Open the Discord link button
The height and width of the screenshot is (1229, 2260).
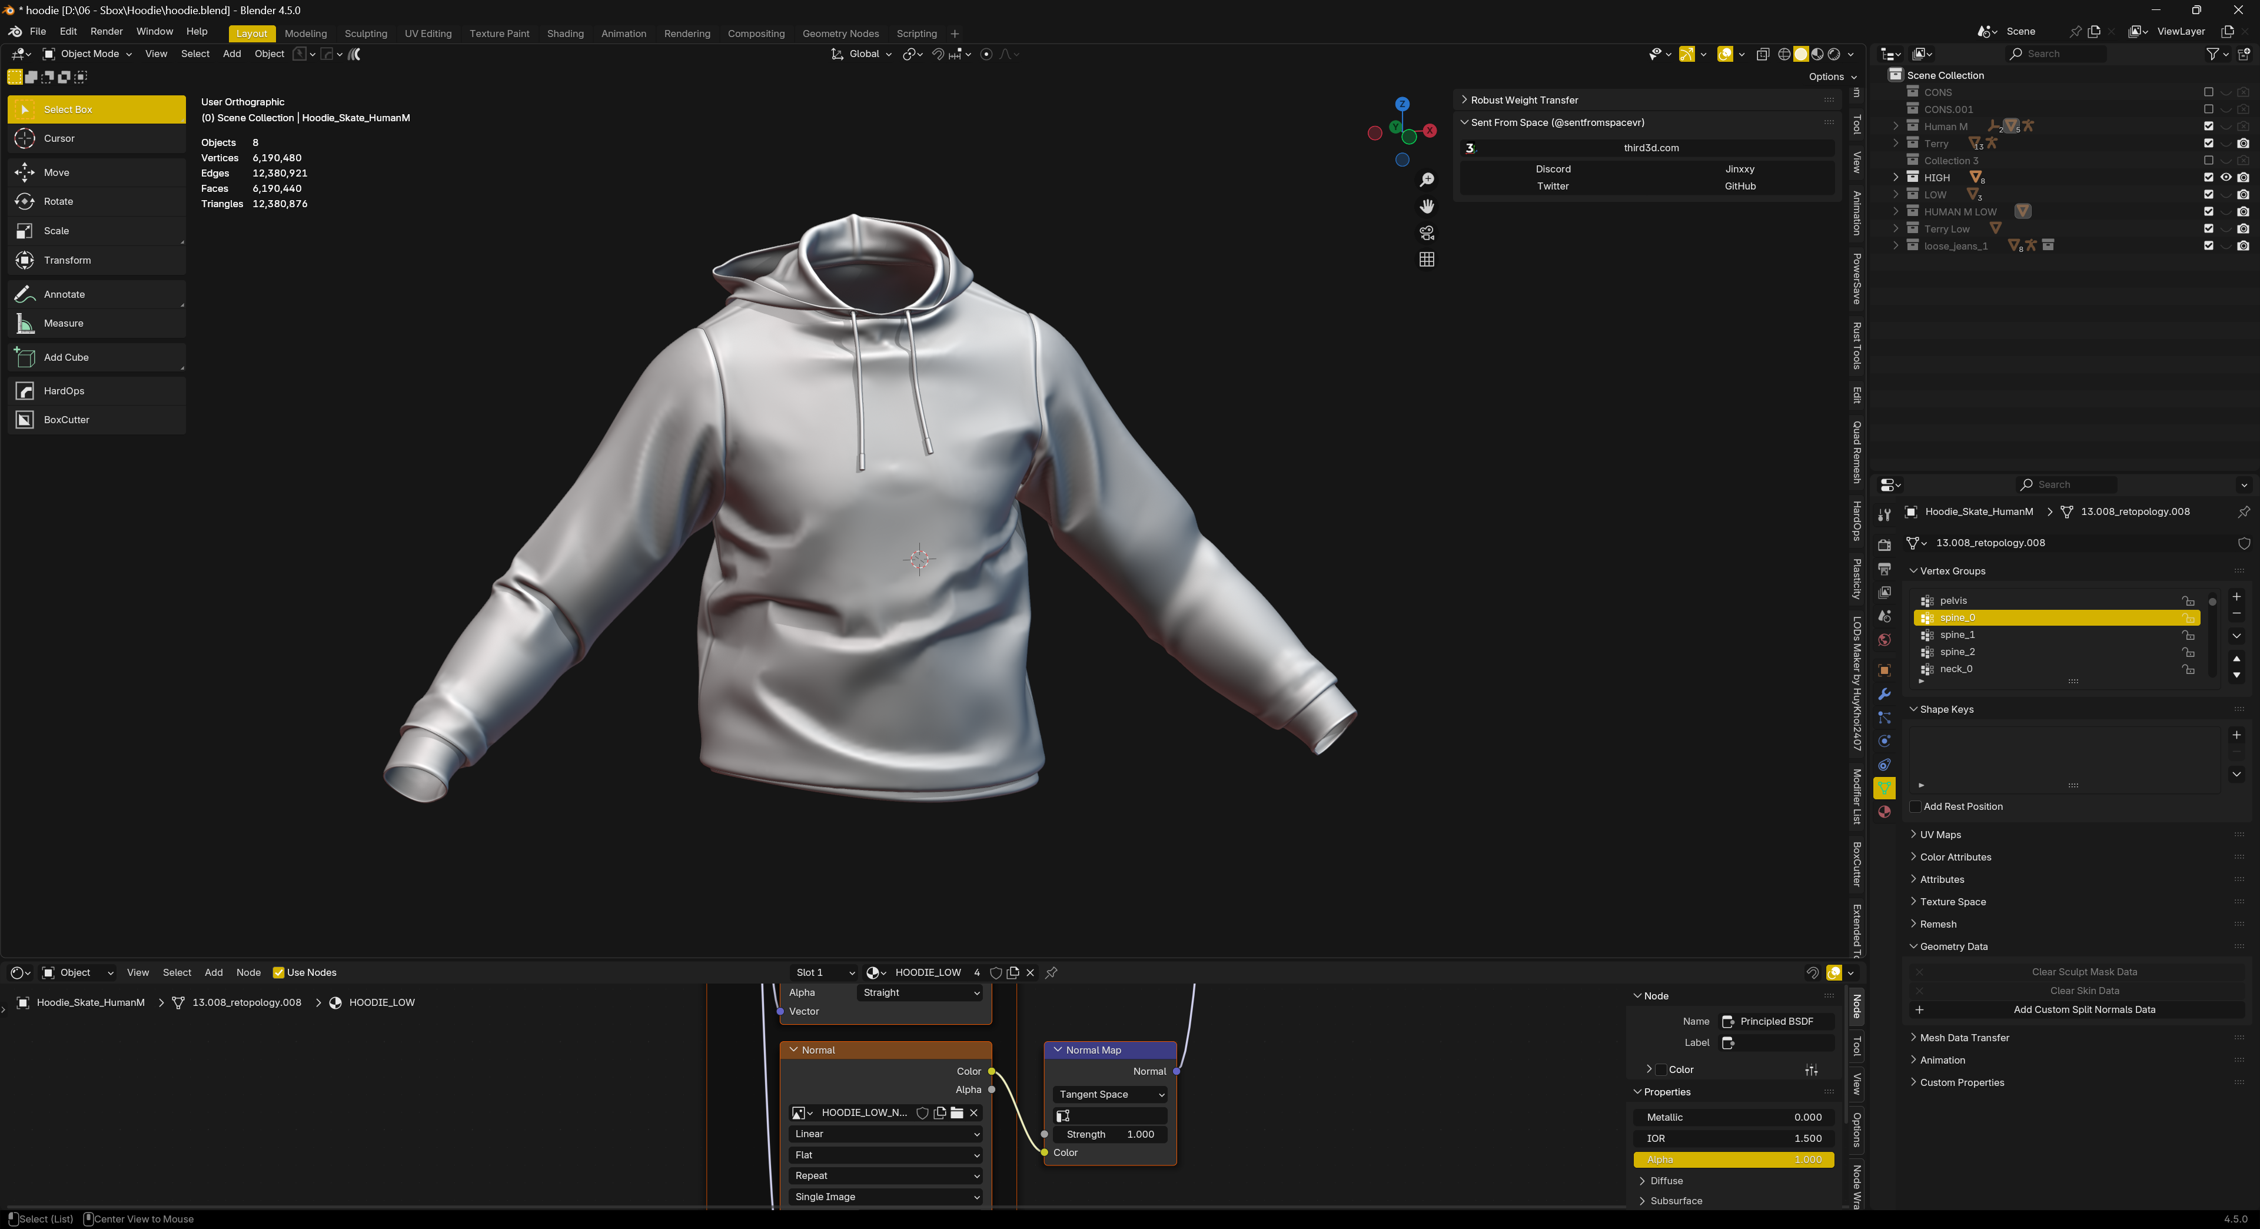[1553, 170]
